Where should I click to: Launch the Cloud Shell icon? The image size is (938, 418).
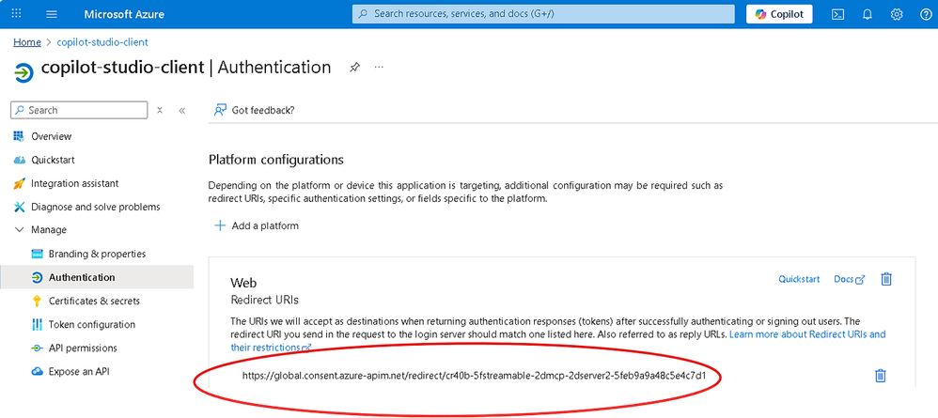838,14
